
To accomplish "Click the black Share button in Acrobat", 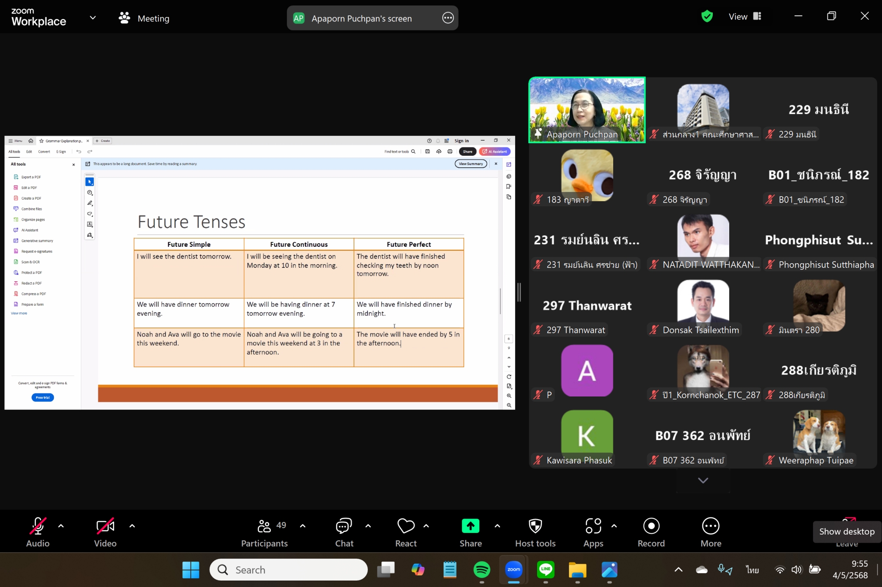I will [467, 151].
